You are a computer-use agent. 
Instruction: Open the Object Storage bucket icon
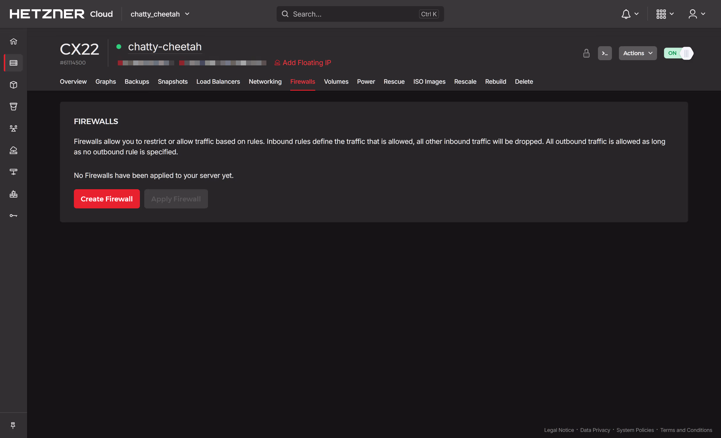13,106
